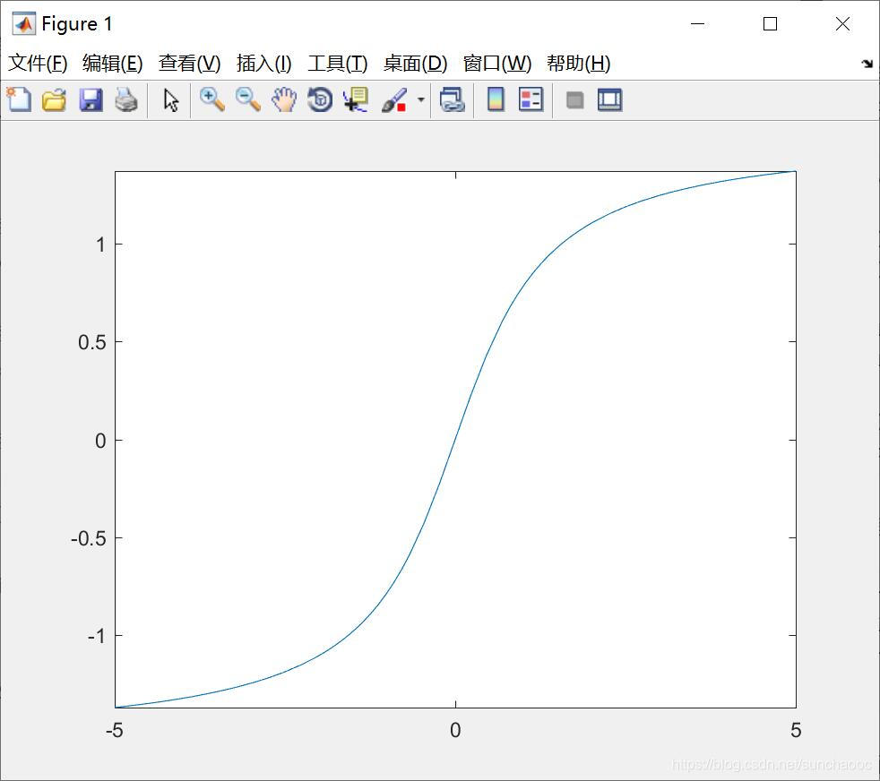The width and height of the screenshot is (880, 781).
Task: Maximize the Figure 1 window
Action: coord(770,23)
